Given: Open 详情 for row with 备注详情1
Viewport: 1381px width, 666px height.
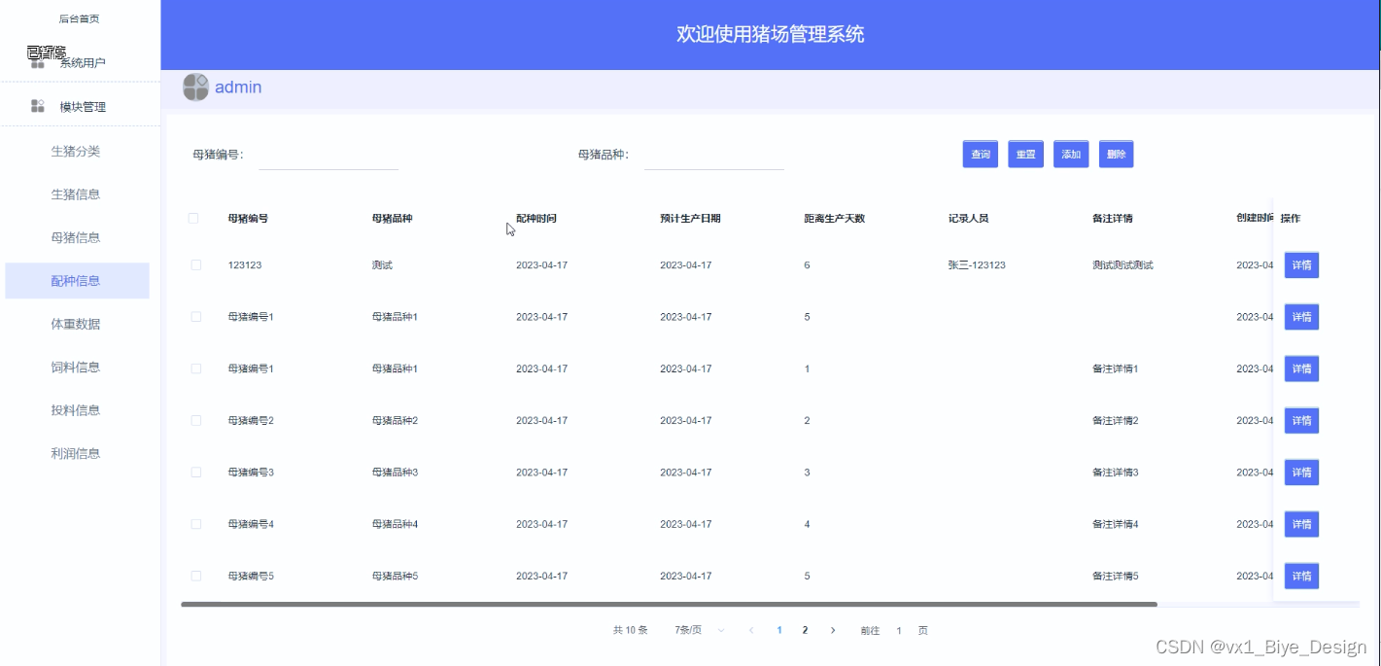Looking at the screenshot, I should [1301, 368].
